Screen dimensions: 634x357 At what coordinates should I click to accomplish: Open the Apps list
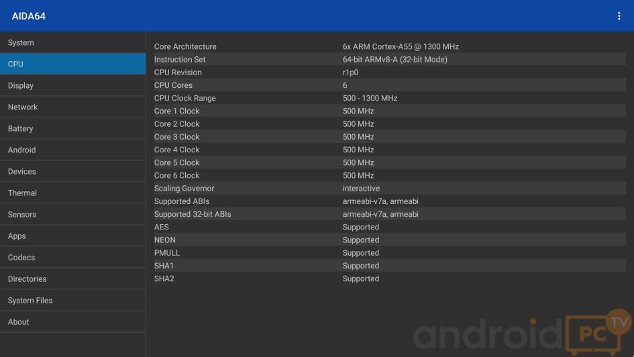click(72, 236)
